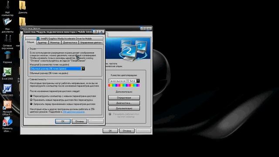
Task: Close the front monitor properties dialog
Action: (102, 32)
